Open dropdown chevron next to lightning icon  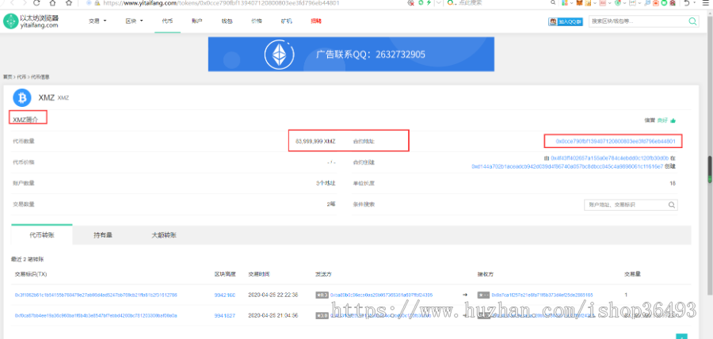coord(438,2)
